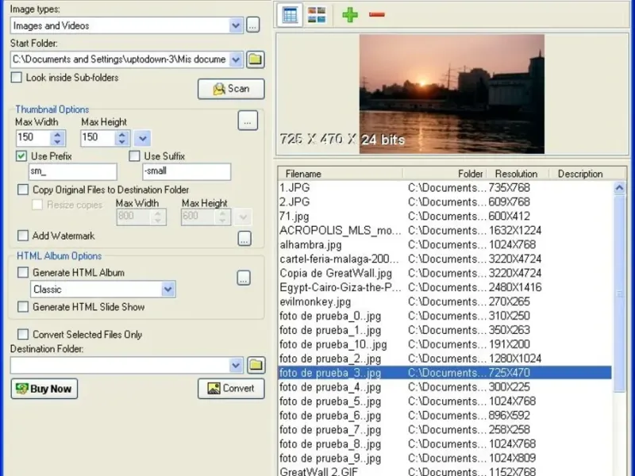Select evilmonkey.jpg in the file list
This screenshot has height=476, width=635.
[315, 302]
